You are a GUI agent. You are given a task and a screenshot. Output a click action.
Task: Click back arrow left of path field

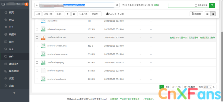[37, 5]
